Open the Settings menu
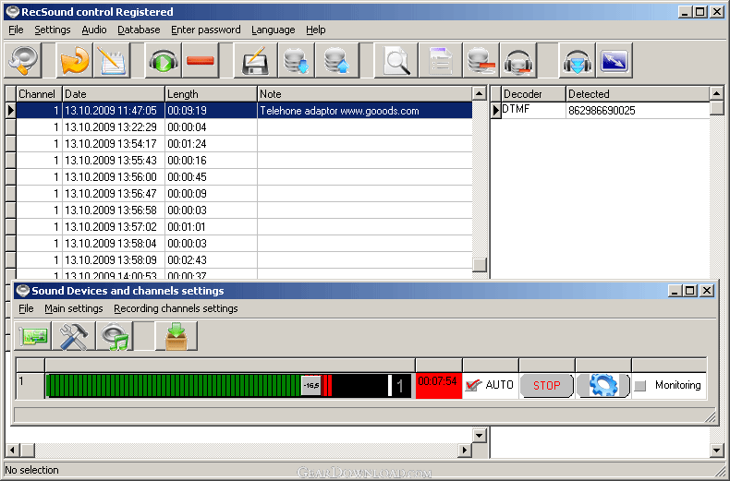This screenshot has width=730, height=481. pos(53,30)
